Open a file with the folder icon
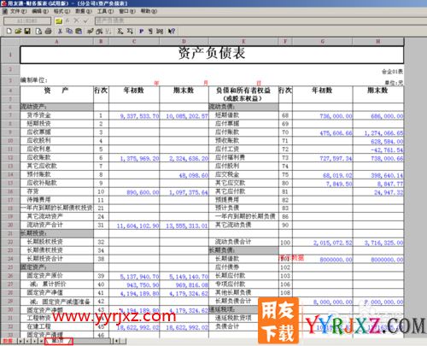The width and height of the screenshot is (427, 346). click(18, 31)
